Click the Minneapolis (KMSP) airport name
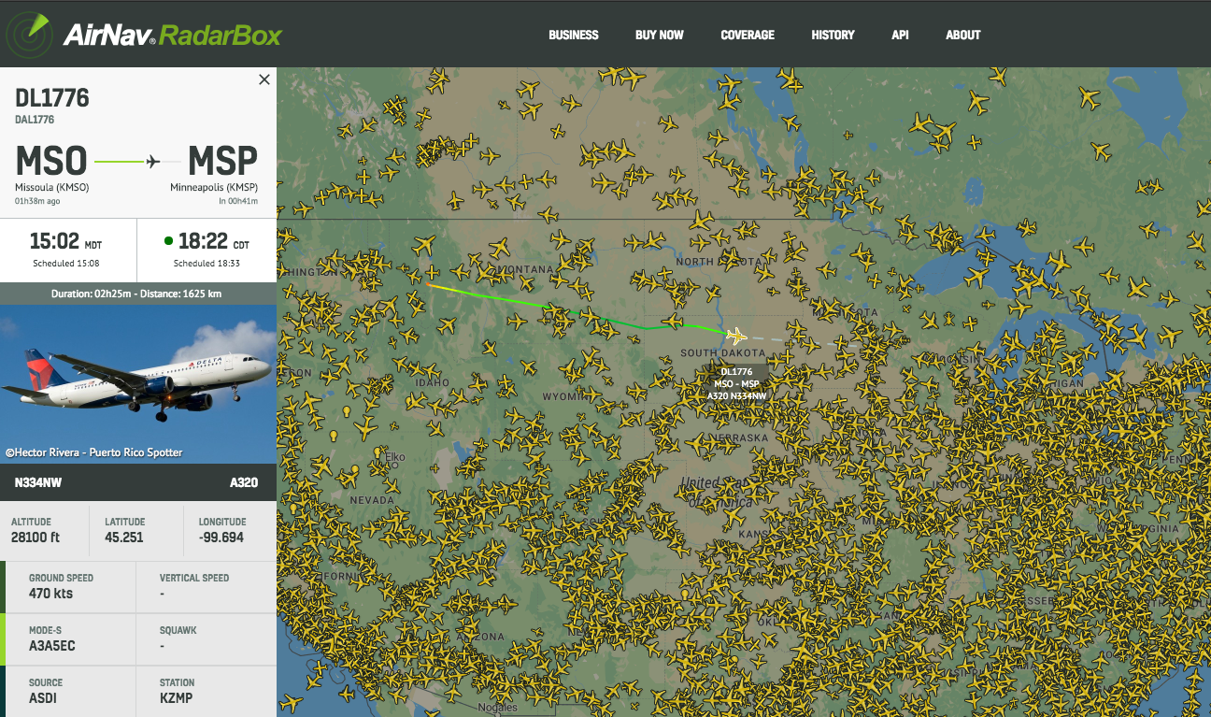 point(214,188)
